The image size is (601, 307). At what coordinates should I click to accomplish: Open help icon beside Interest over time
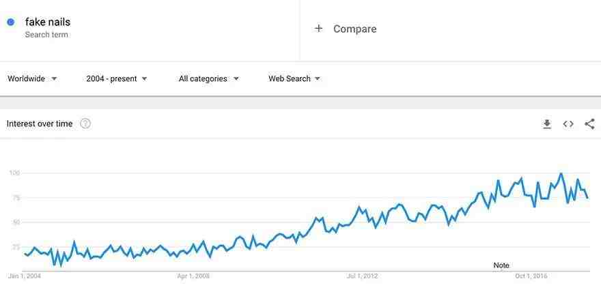tap(85, 123)
